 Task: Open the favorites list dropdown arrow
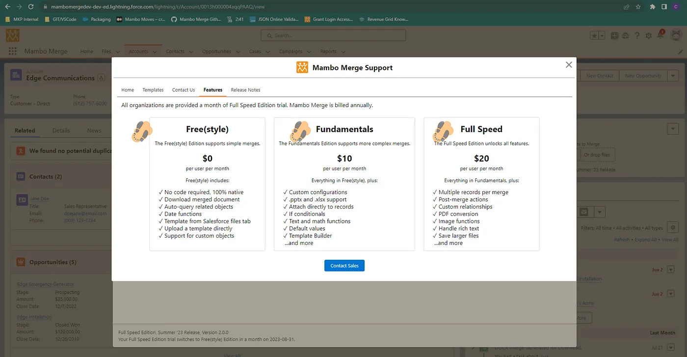pyautogui.click(x=602, y=36)
